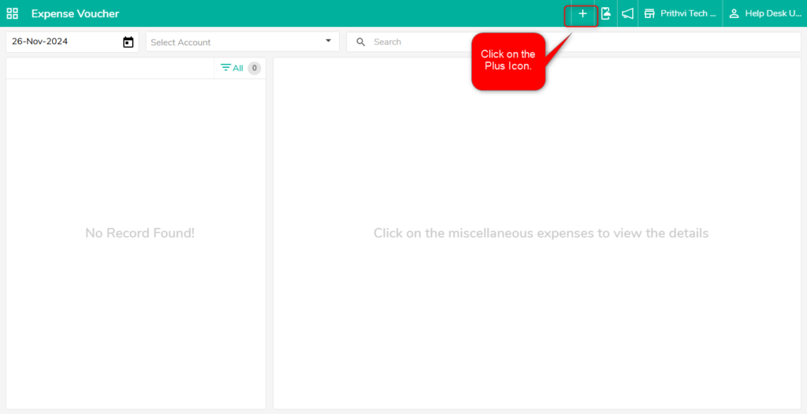The width and height of the screenshot is (807, 414).
Task: Click the 0 record count badge
Action: click(x=255, y=68)
